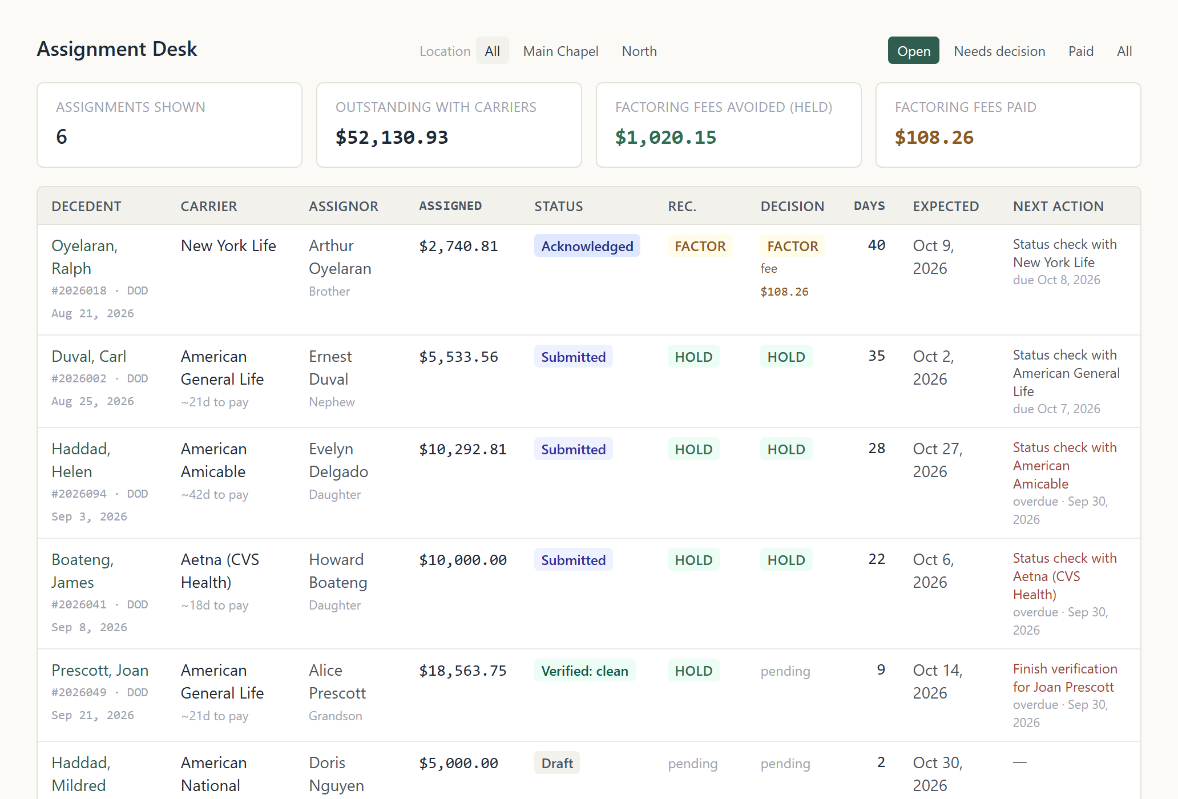The width and height of the screenshot is (1178, 799).
Task: Open Haddad, Helen decedent record
Action: point(81,460)
